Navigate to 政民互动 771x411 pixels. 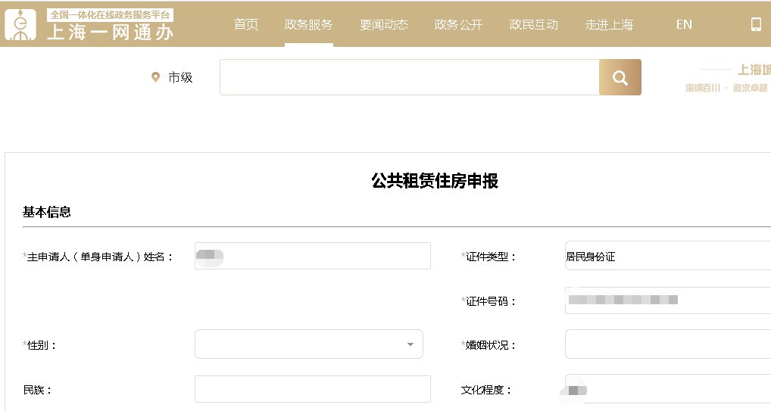click(534, 24)
